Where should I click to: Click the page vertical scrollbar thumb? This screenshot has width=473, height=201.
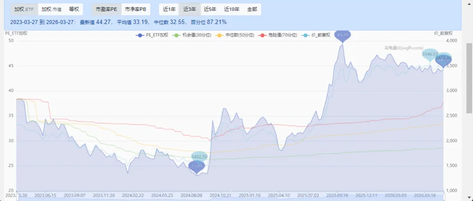pos(469,78)
